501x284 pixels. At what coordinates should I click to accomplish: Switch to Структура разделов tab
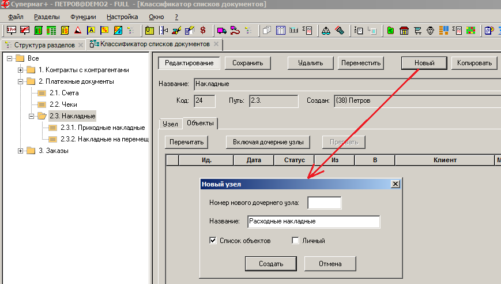click(44, 45)
